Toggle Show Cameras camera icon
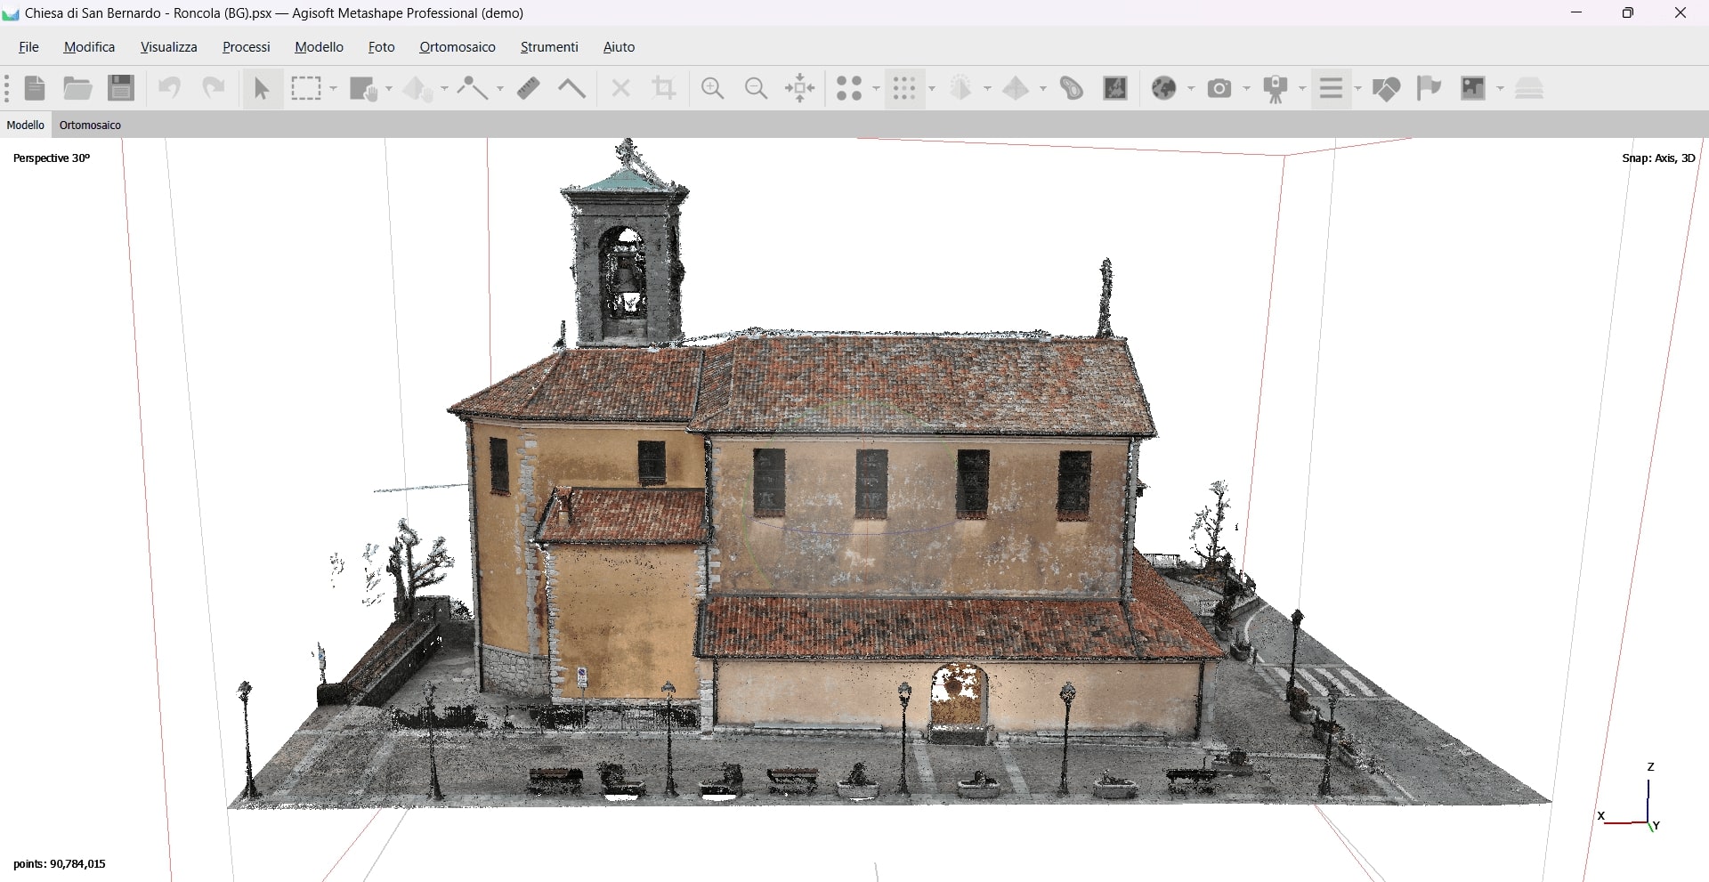This screenshot has height=882, width=1709. point(1219,89)
